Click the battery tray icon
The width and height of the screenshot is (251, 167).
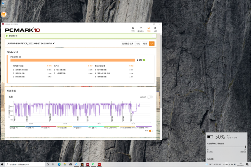click(227, 165)
